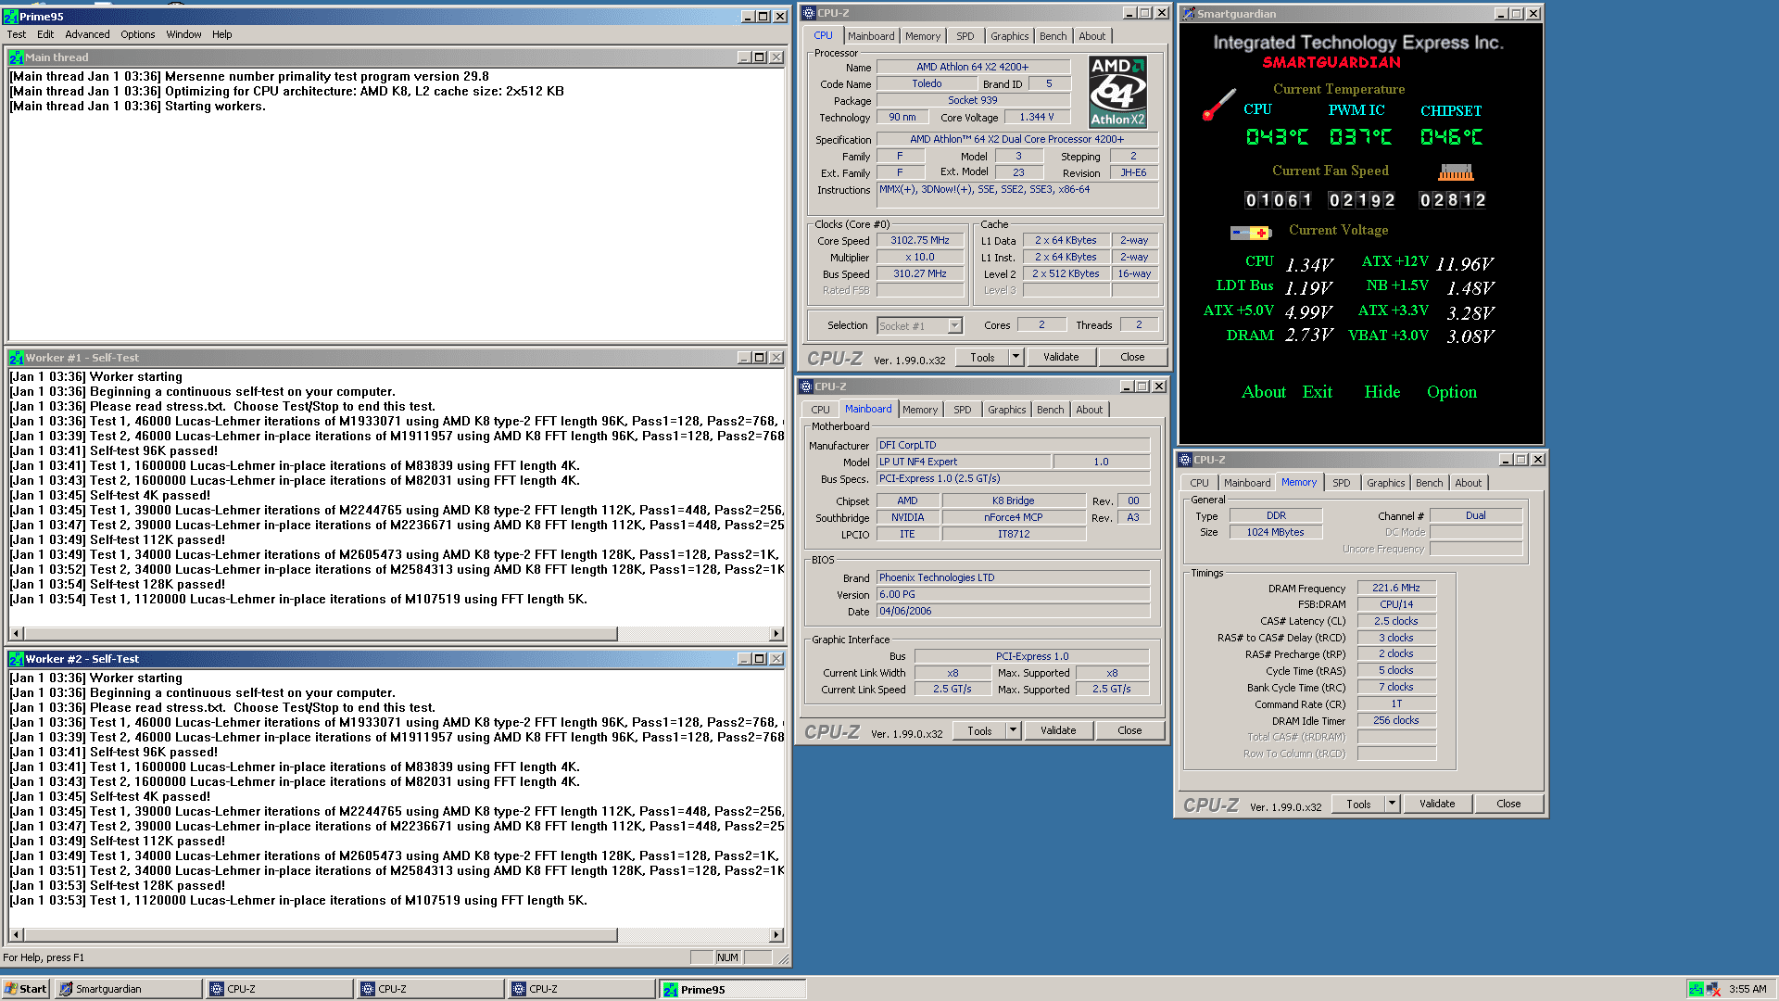This screenshot has width=1779, height=1001.
Task: Click Validate in the CPU-Z Memory window
Action: [x=1437, y=804]
